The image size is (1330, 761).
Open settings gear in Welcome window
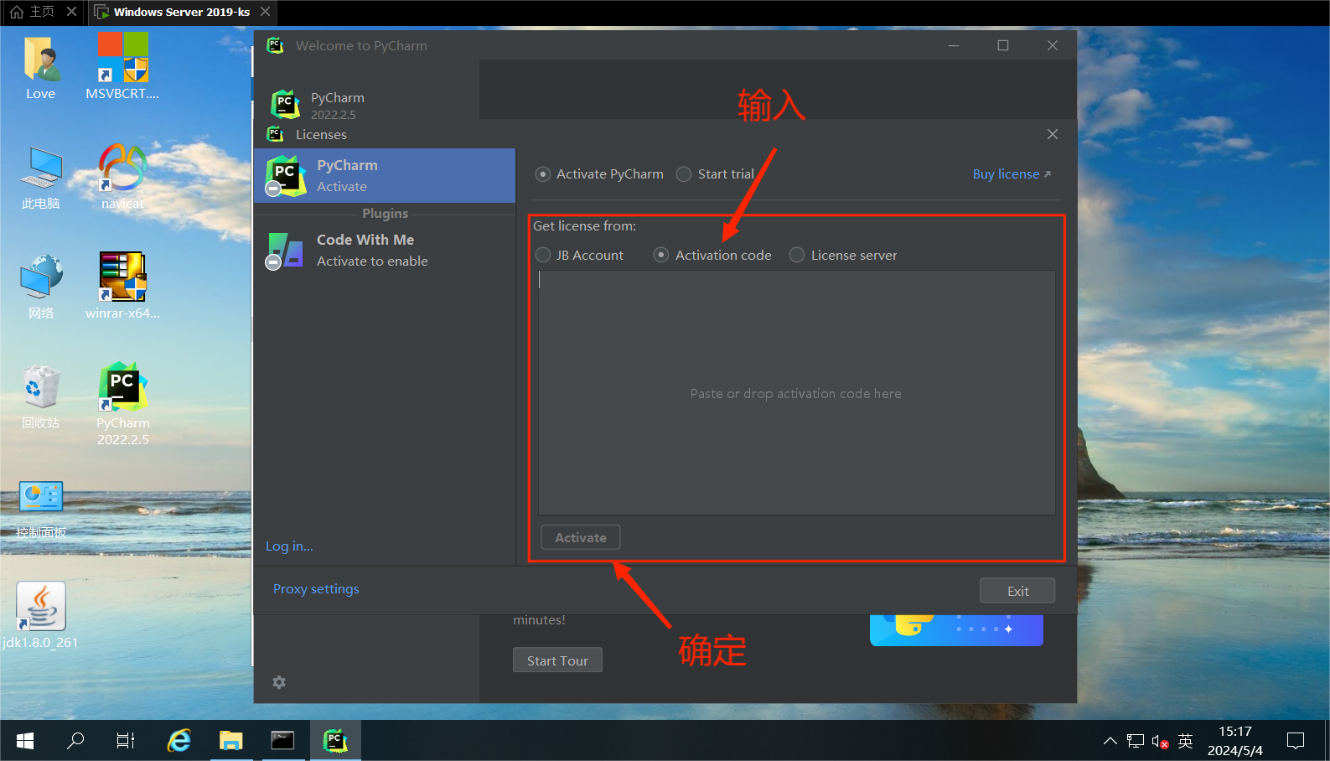pyautogui.click(x=279, y=682)
